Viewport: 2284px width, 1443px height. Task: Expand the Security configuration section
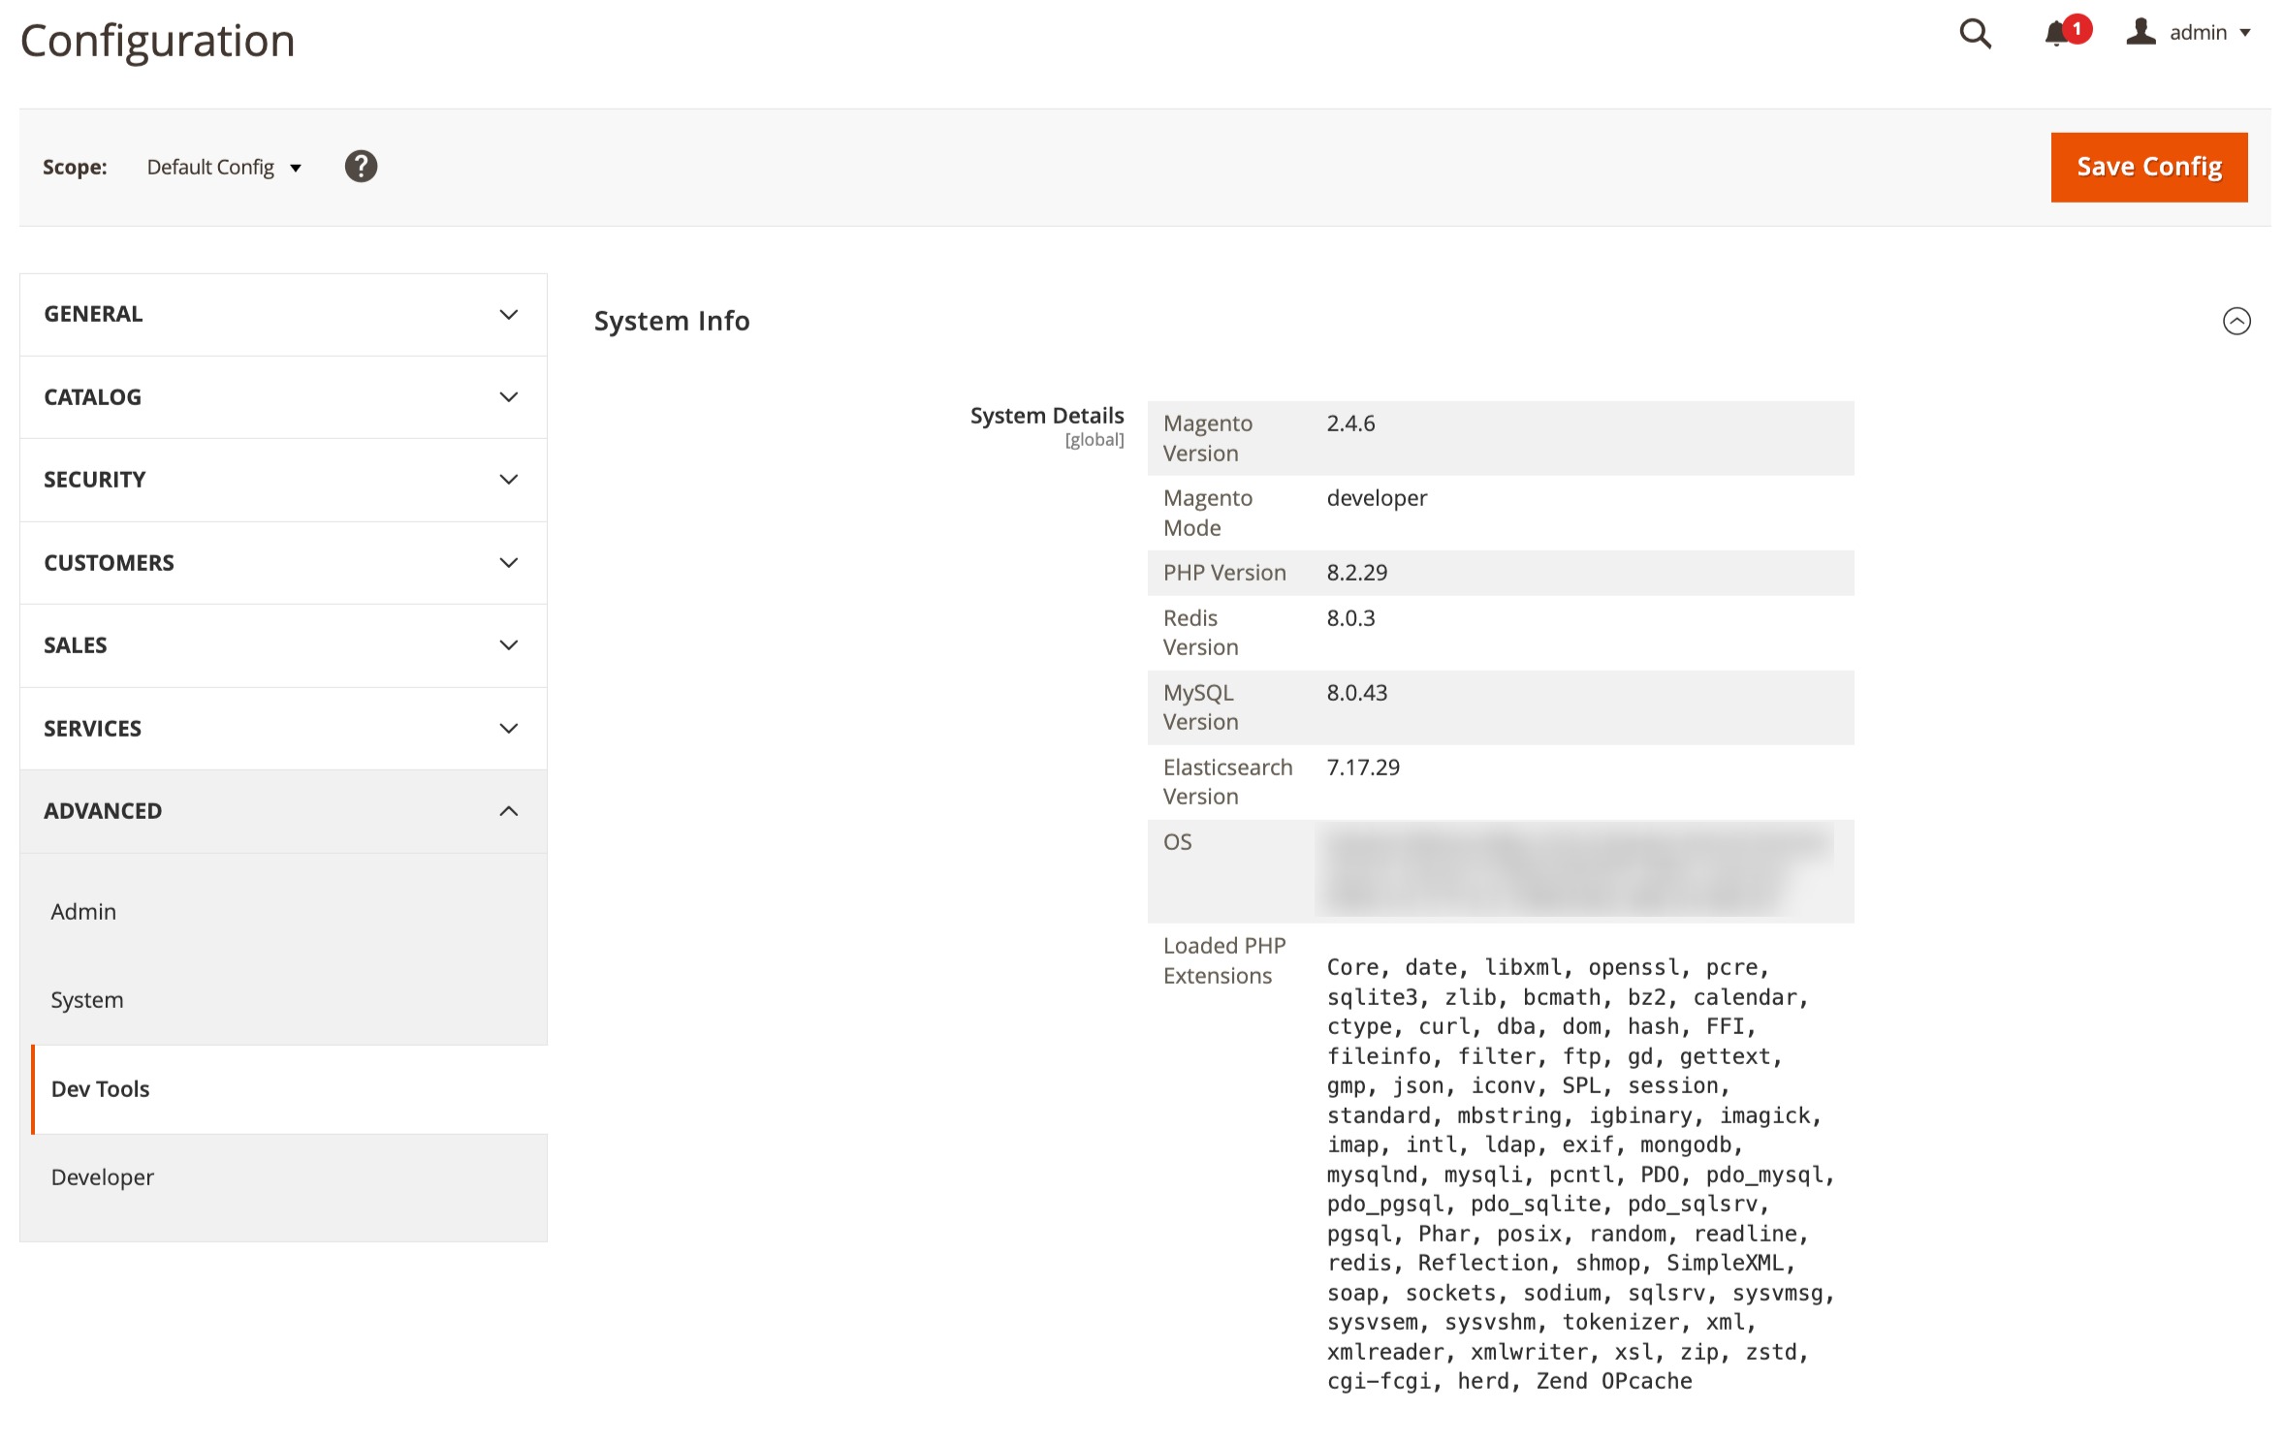[282, 480]
